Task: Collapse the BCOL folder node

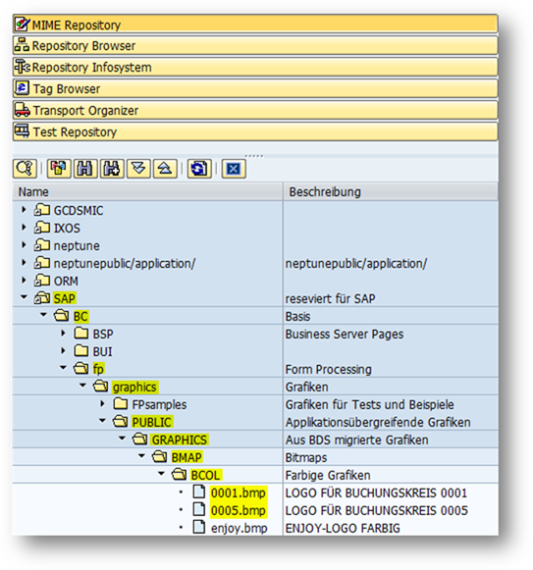Action: coord(161,474)
